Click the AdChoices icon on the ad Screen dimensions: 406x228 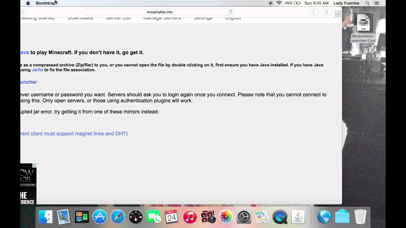(35, 165)
